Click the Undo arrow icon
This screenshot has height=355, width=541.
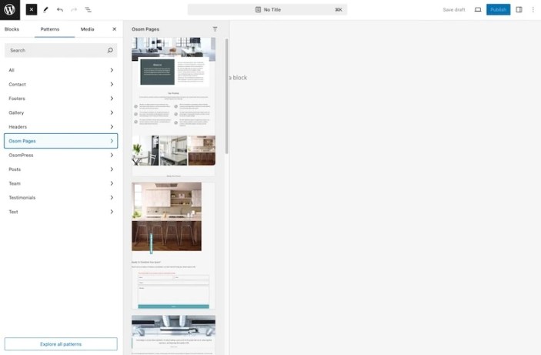60,10
